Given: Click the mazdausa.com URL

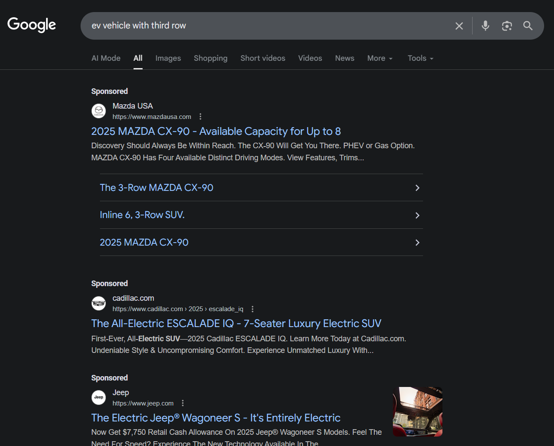Looking at the screenshot, I should (152, 117).
